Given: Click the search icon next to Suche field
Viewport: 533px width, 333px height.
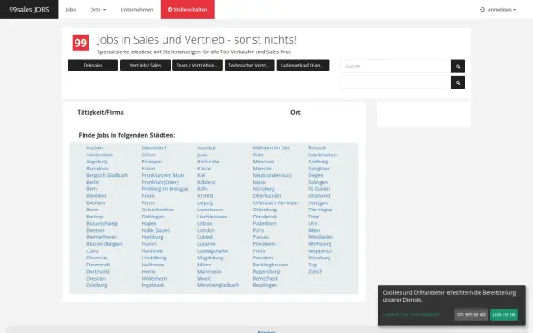Looking at the screenshot, I should click(x=457, y=67).
